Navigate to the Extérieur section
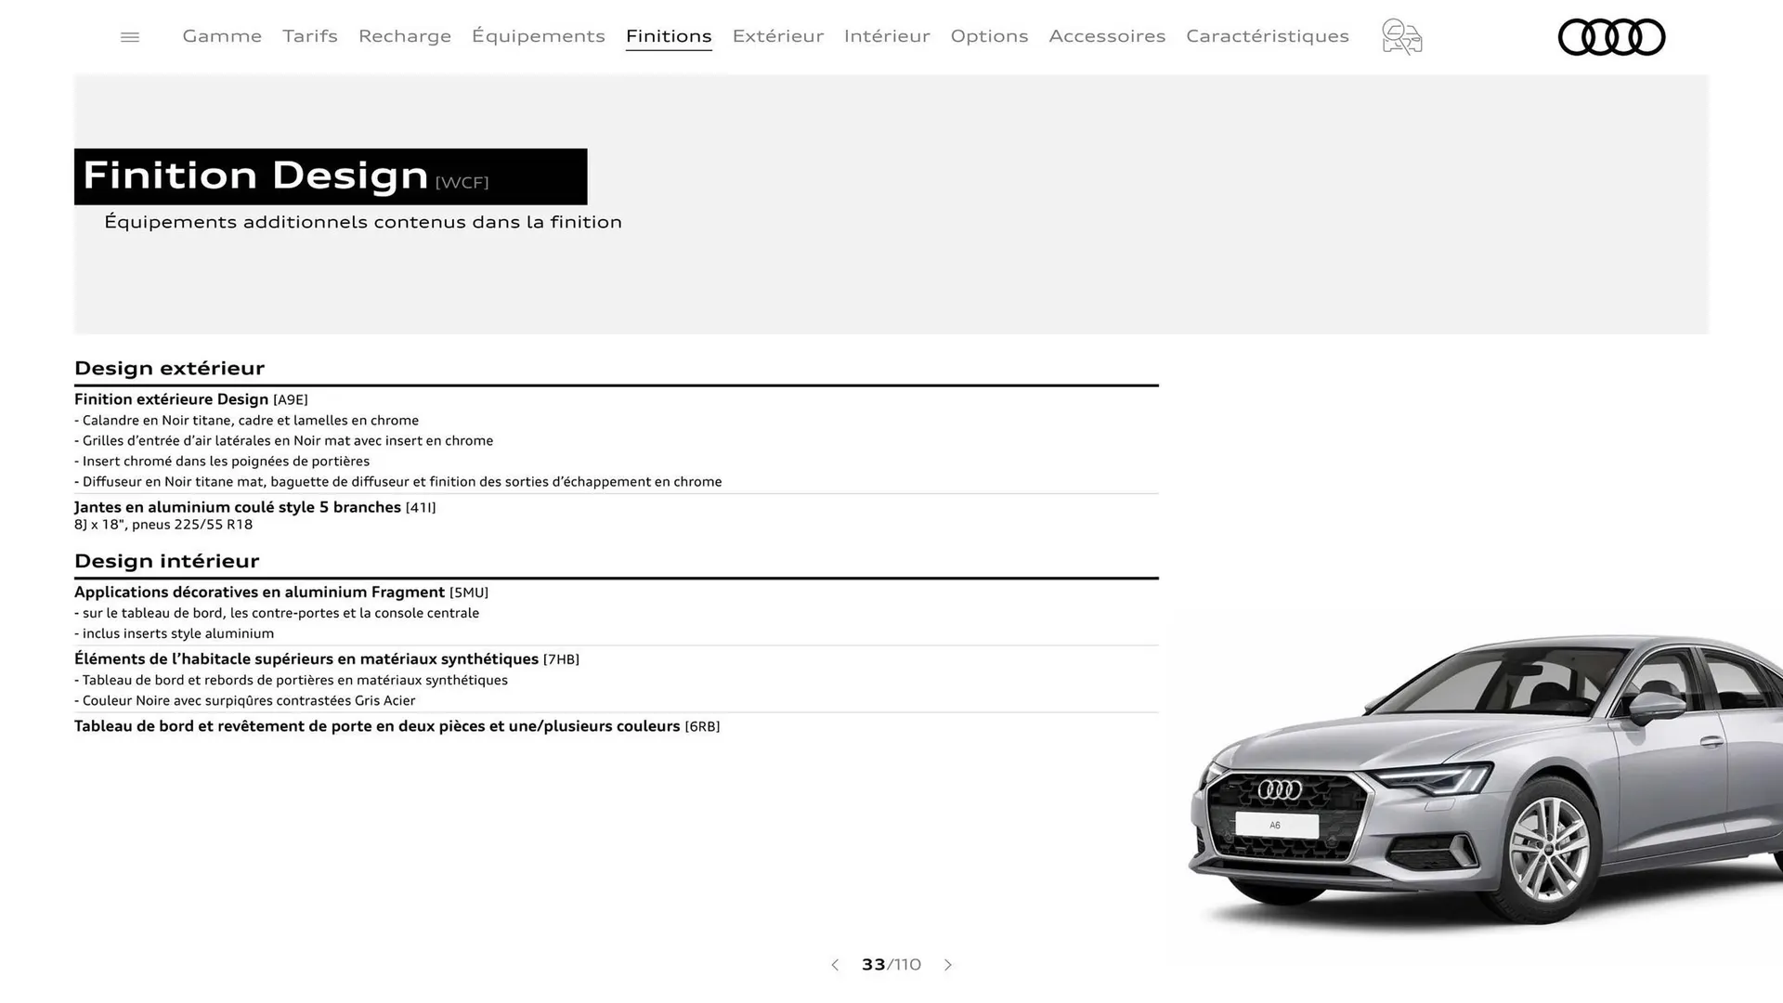 [x=777, y=36]
